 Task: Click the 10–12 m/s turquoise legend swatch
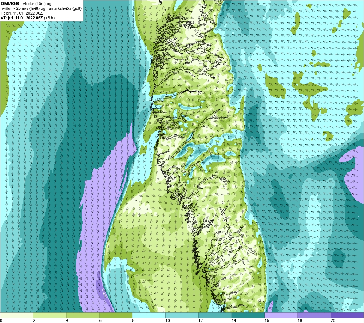click(x=182, y=315)
